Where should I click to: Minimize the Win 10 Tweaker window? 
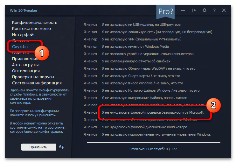click(x=183, y=11)
